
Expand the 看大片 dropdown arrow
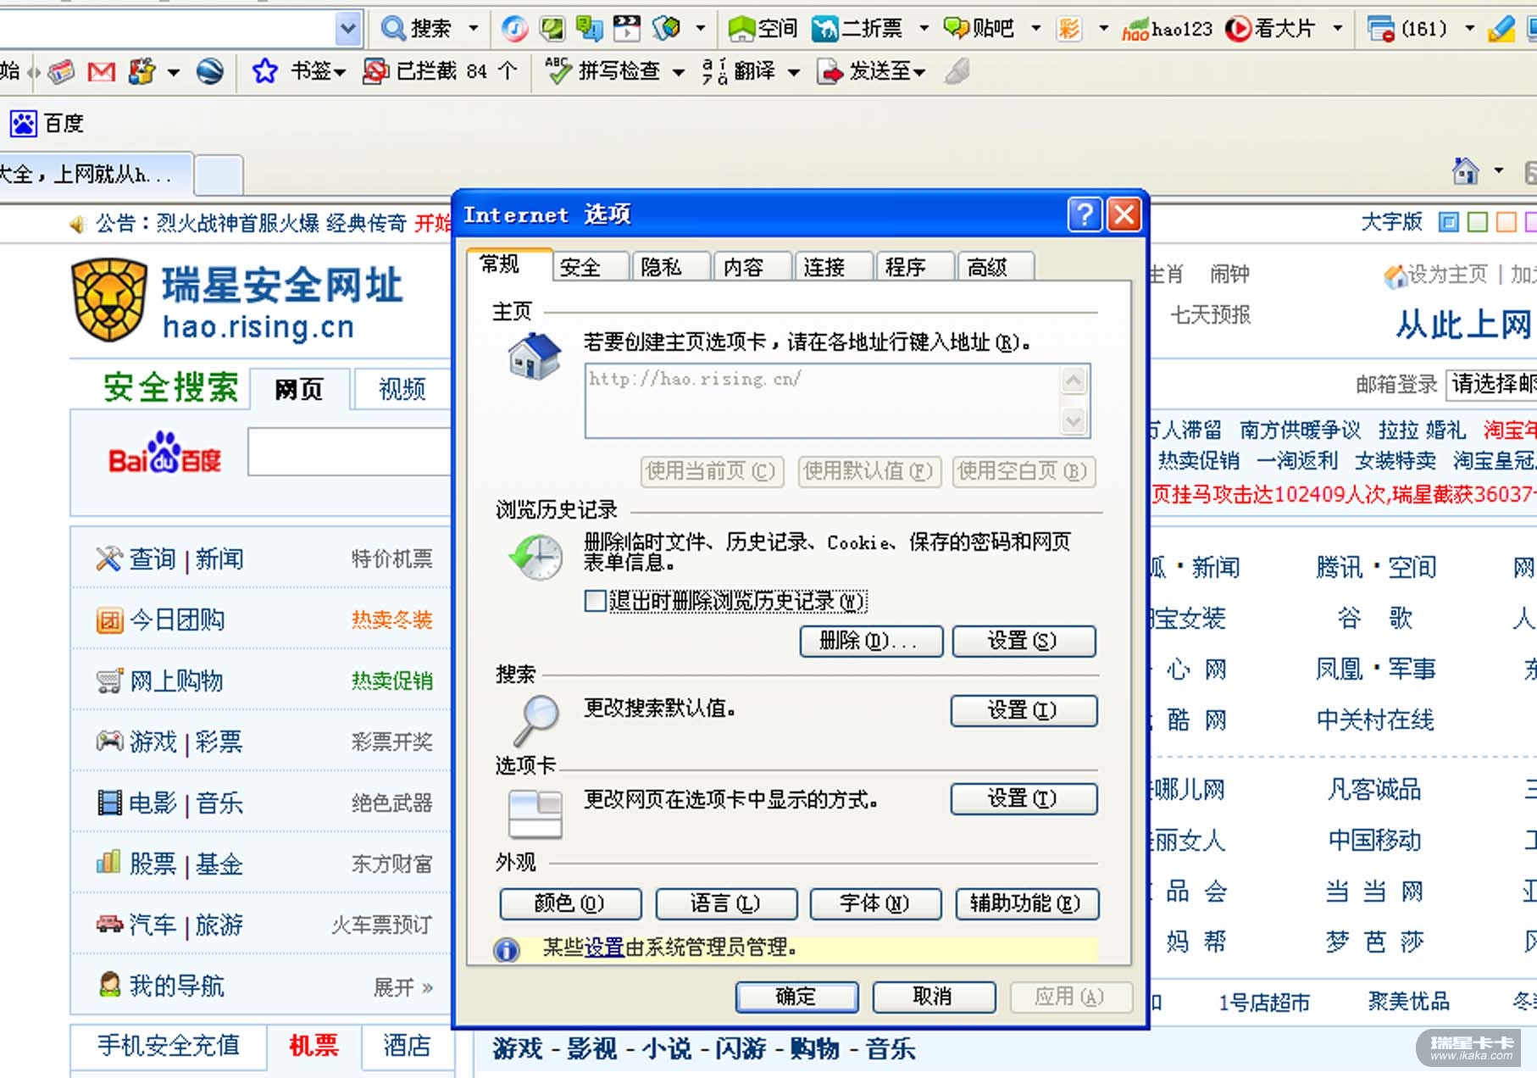coord(1337,29)
